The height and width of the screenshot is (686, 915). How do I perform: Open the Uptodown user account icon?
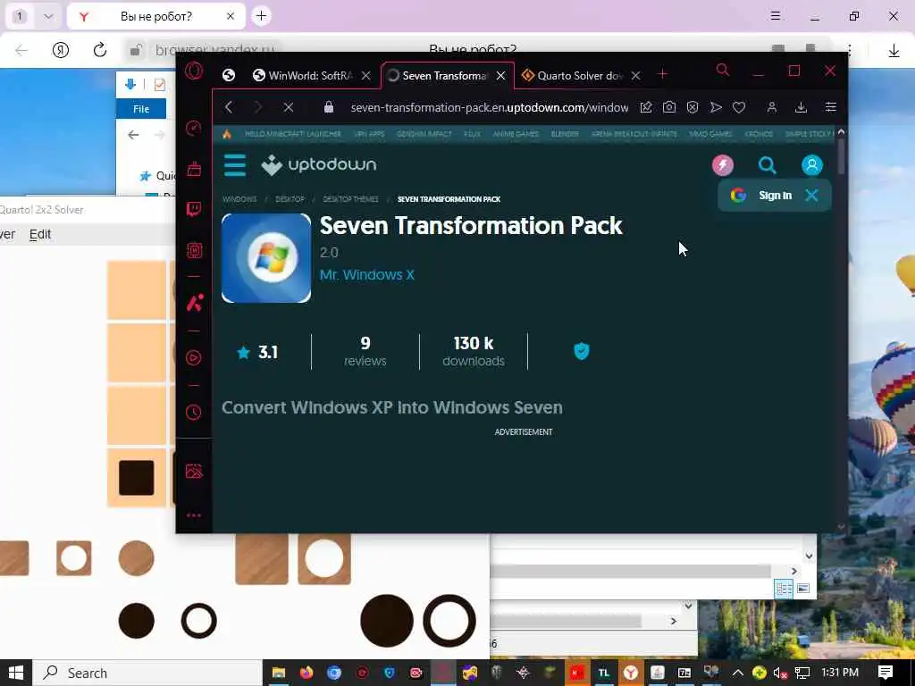click(x=811, y=165)
